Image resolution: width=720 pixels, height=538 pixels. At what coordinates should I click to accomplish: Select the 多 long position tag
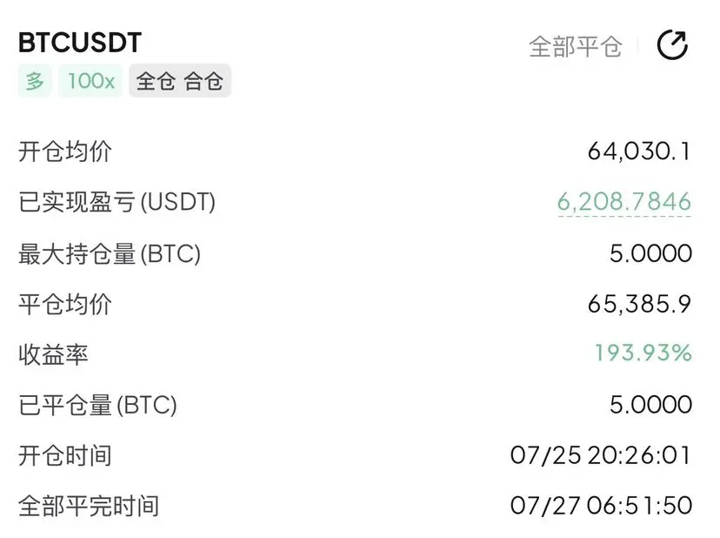point(35,81)
